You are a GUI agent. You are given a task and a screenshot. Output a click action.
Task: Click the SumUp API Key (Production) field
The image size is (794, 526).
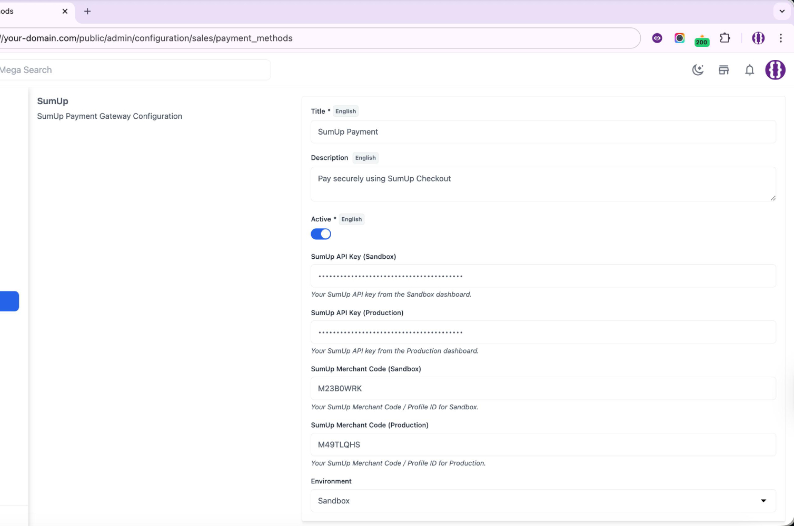[543, 332]
